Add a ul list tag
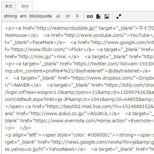This screenshot has height=154, width=154. [58, 16]
